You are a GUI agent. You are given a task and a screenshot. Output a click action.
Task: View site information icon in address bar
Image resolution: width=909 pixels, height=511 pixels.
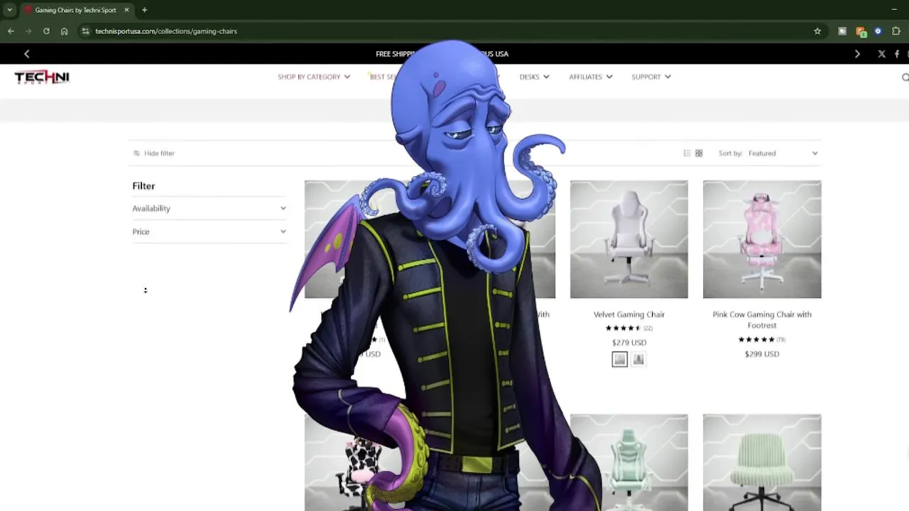tap(85, 31)
